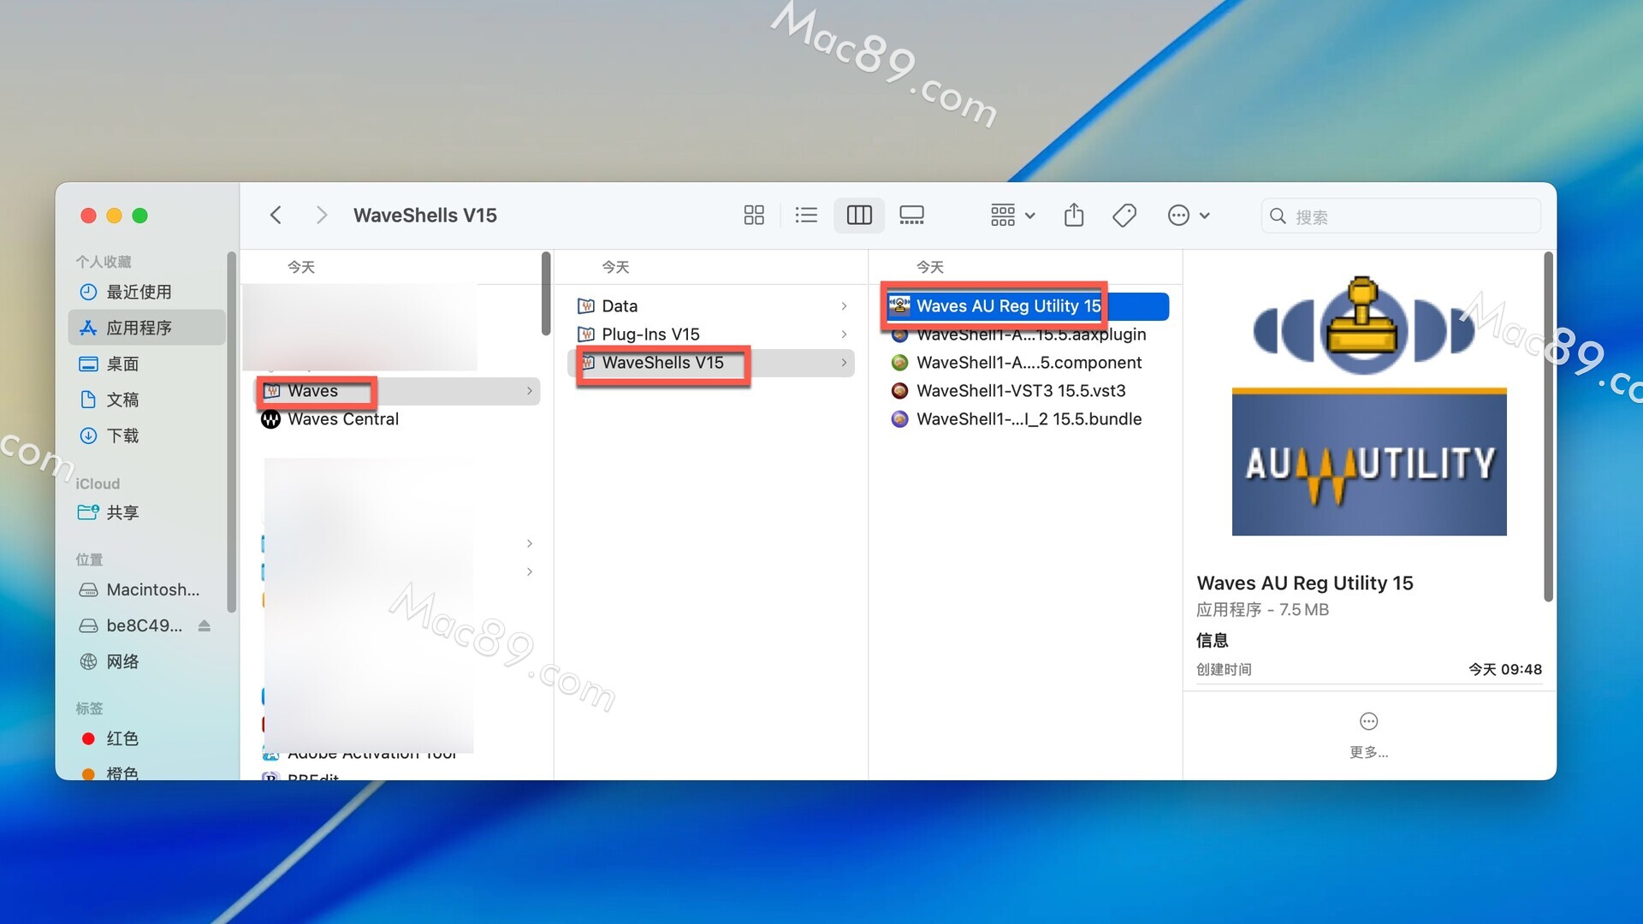Screen dimensions: 1643x924
Task: Click the AU Utility preview thumbnail
Action: tap(1368, 406)
